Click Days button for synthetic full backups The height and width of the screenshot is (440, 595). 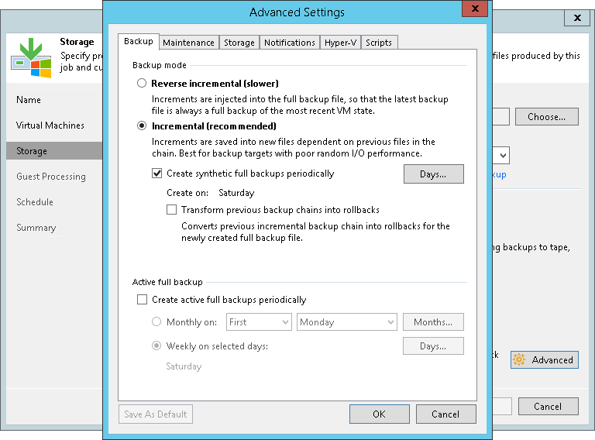pos(433,174)
